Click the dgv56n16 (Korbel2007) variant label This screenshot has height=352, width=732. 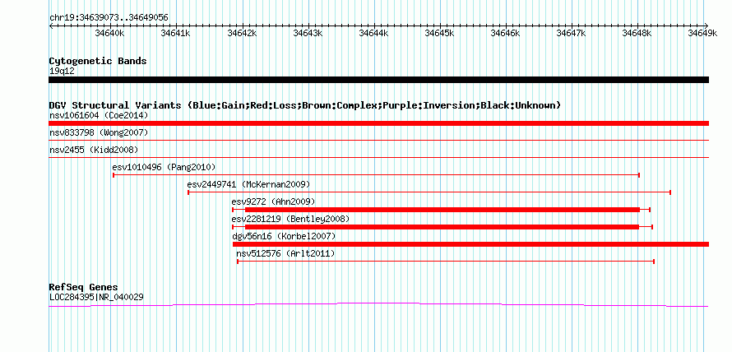[284, 236]
